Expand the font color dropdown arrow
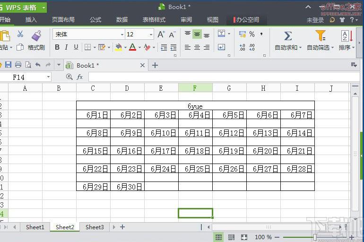Screen dimensions: 364x242 click(x=139, y=48)
